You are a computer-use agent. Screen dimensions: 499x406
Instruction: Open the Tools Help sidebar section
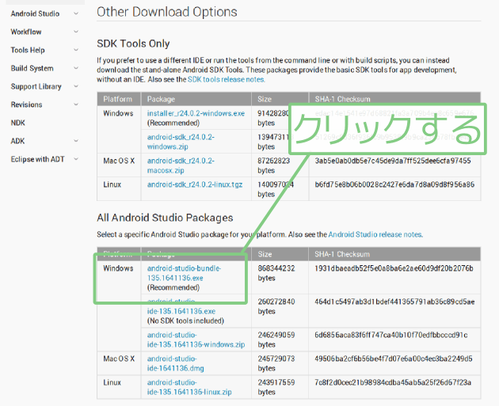[x=28, y=50]
